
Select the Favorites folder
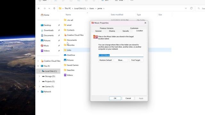[x=69, y=45]
